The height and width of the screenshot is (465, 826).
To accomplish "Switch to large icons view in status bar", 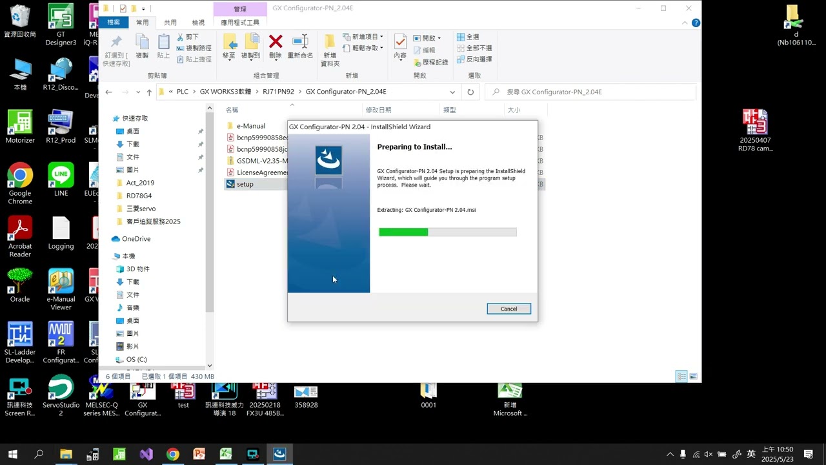I will pos(694,376).
